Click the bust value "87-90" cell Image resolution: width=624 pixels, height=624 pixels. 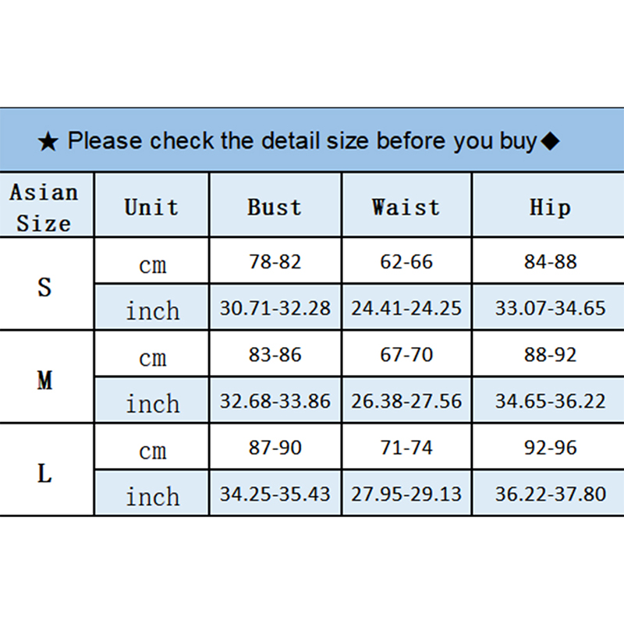pyautogui.click(x=275, y=448)
